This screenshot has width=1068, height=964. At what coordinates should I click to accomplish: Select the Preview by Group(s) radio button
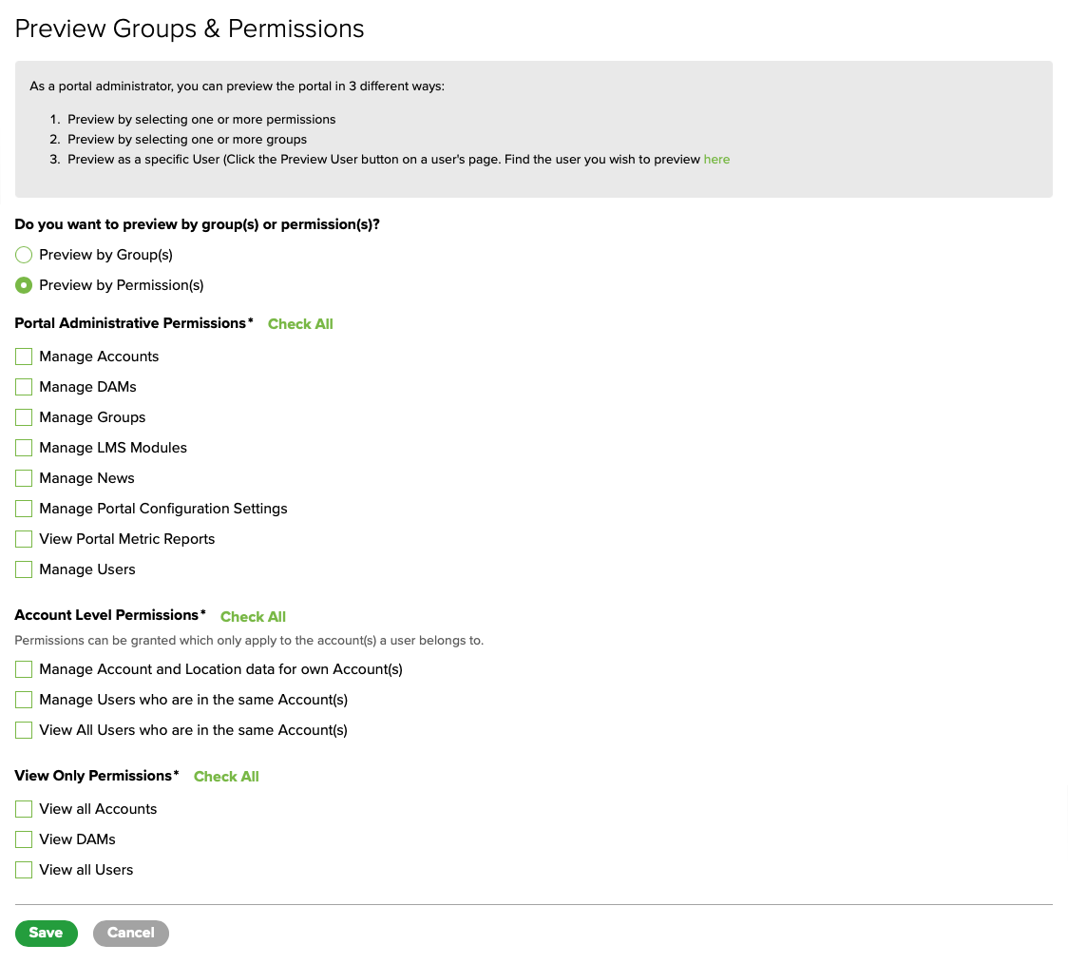[24, 255]
